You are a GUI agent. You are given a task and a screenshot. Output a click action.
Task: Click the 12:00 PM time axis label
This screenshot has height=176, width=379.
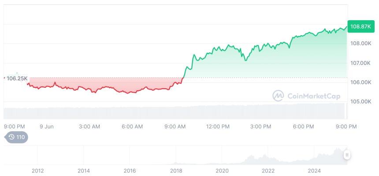pos(218,126)
